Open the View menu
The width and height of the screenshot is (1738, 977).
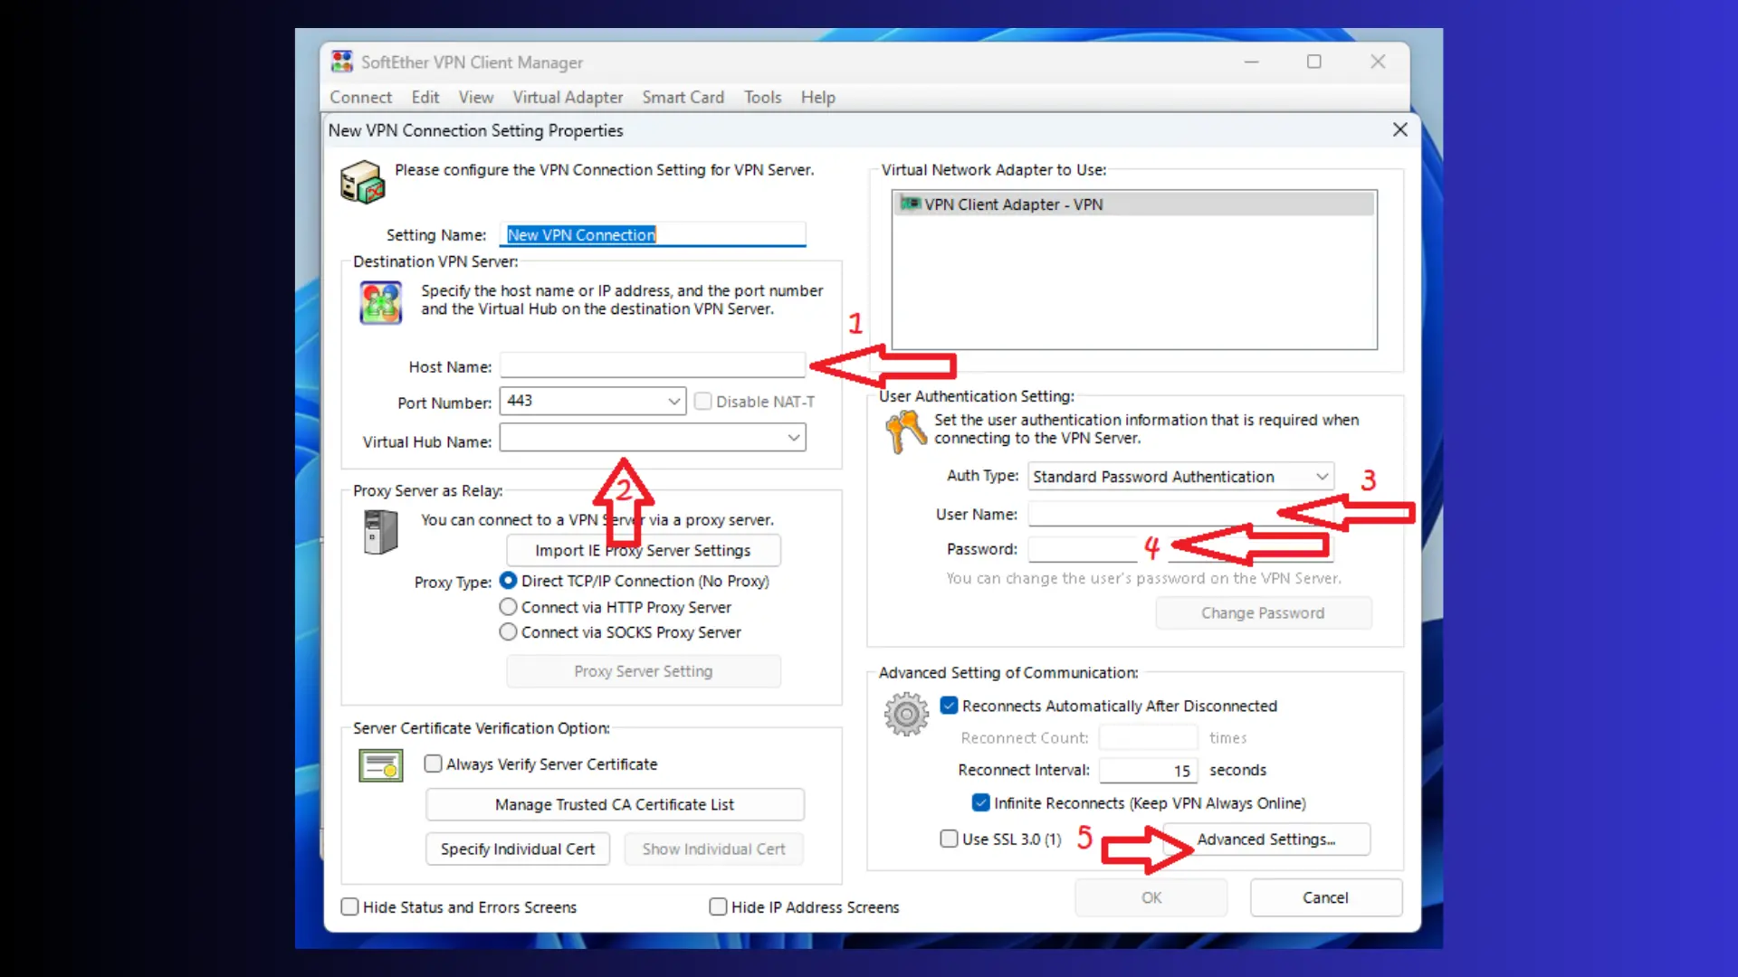click(476, 97)
